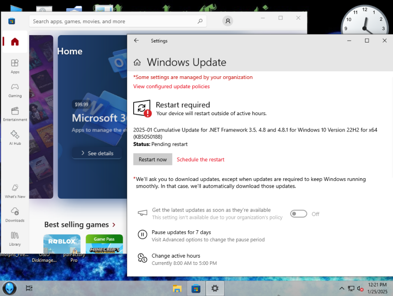This screenshot has width=393, height=296.
Task: Open AI Hub in Microsoft Store sidebar
Action: 15,138
